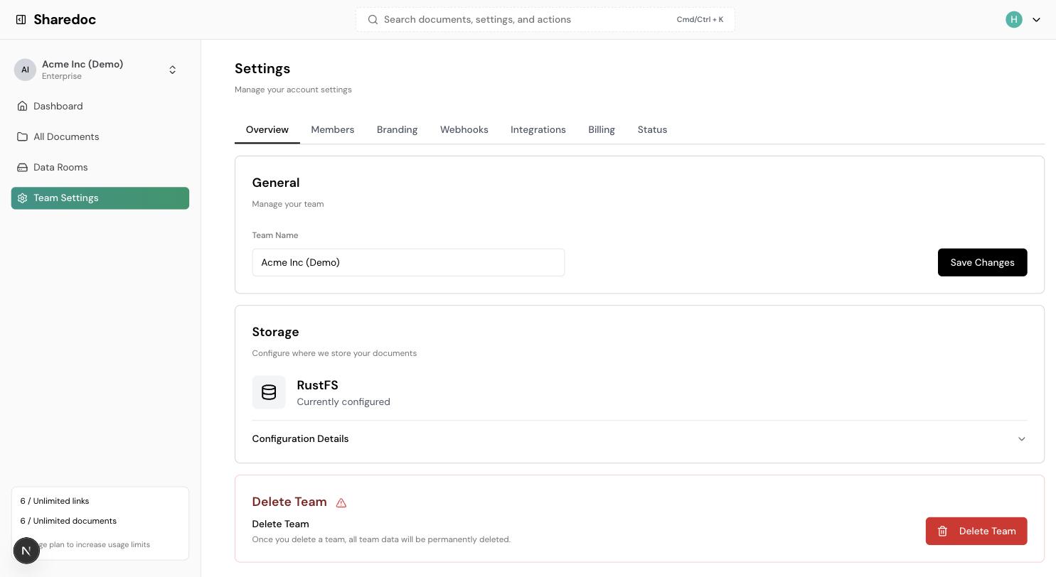The width and height of the screenshot is (1056, 577).
Task: Click the Sharedoc logo text
Action: click(65, 20)
